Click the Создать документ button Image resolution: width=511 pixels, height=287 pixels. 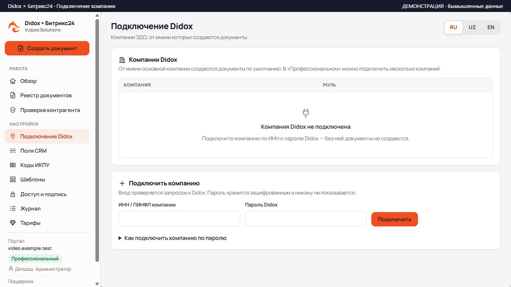(47, 48)
